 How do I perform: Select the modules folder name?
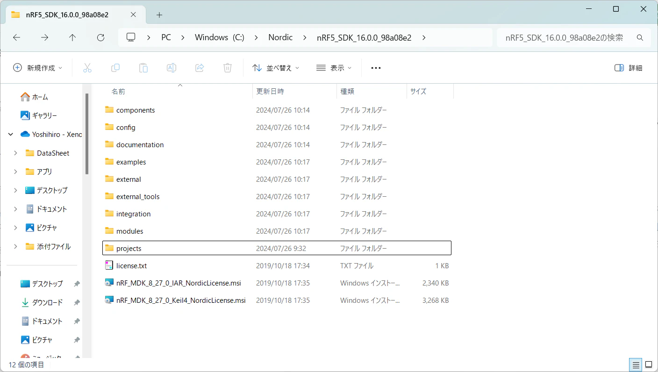click(x=130, y=231)
